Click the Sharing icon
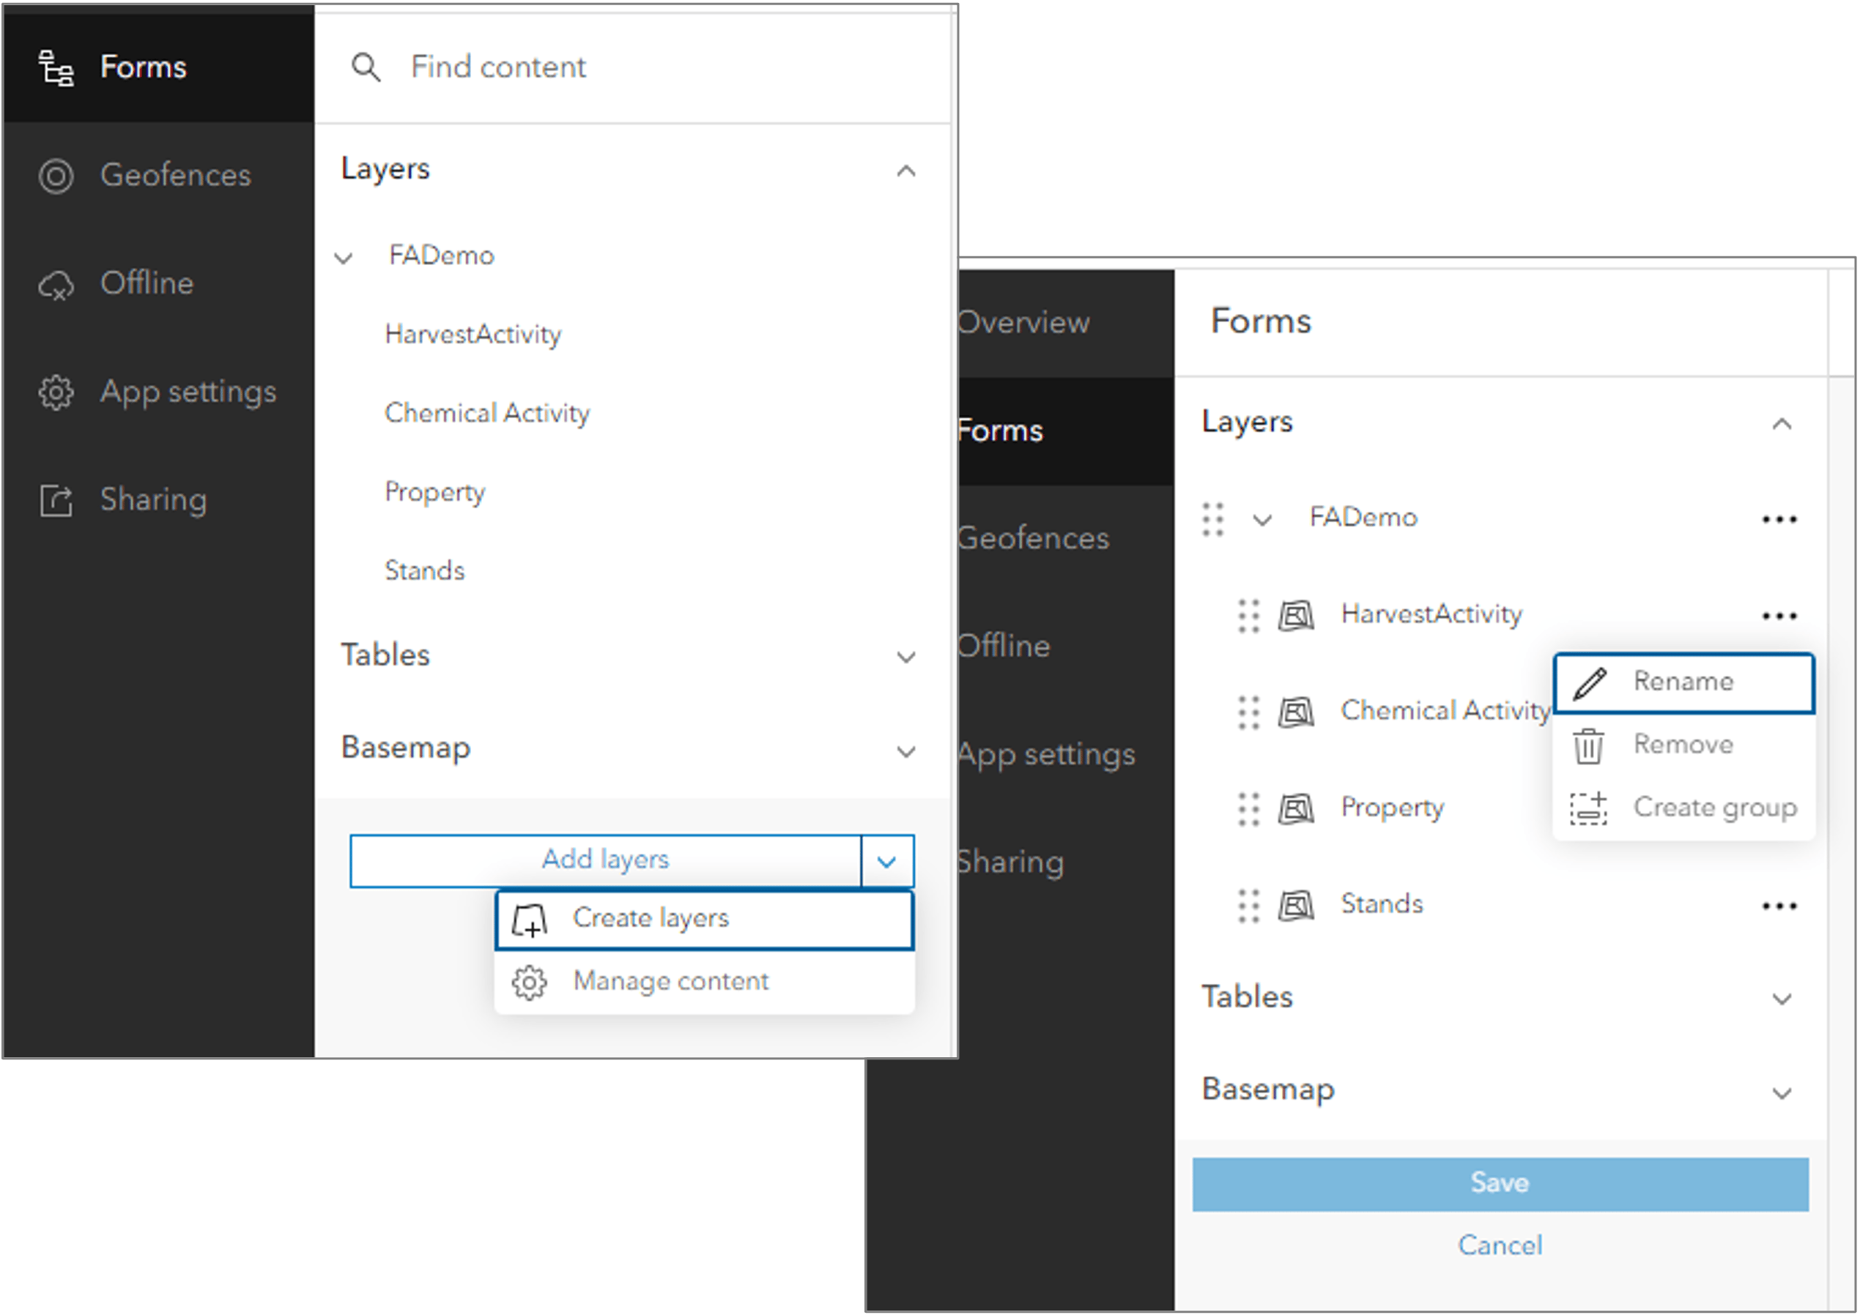Viewport: 1860px width, 1315px height. (x=55, y=499)
